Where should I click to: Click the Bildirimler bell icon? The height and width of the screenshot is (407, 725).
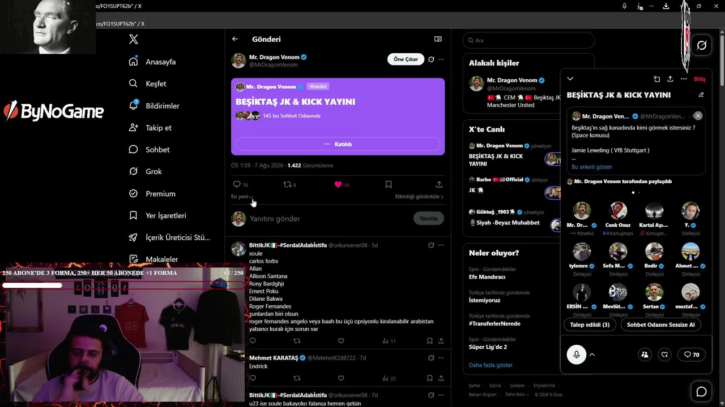pos(134,105)
